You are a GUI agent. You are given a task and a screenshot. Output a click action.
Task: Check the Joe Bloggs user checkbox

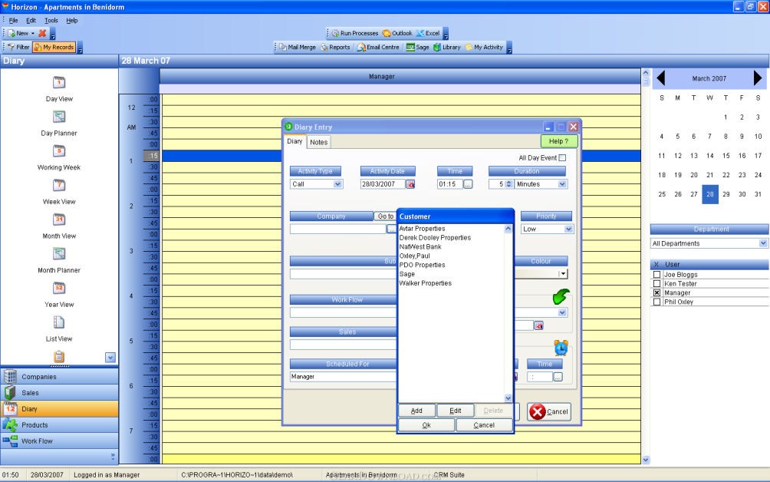tap(656, 275)
